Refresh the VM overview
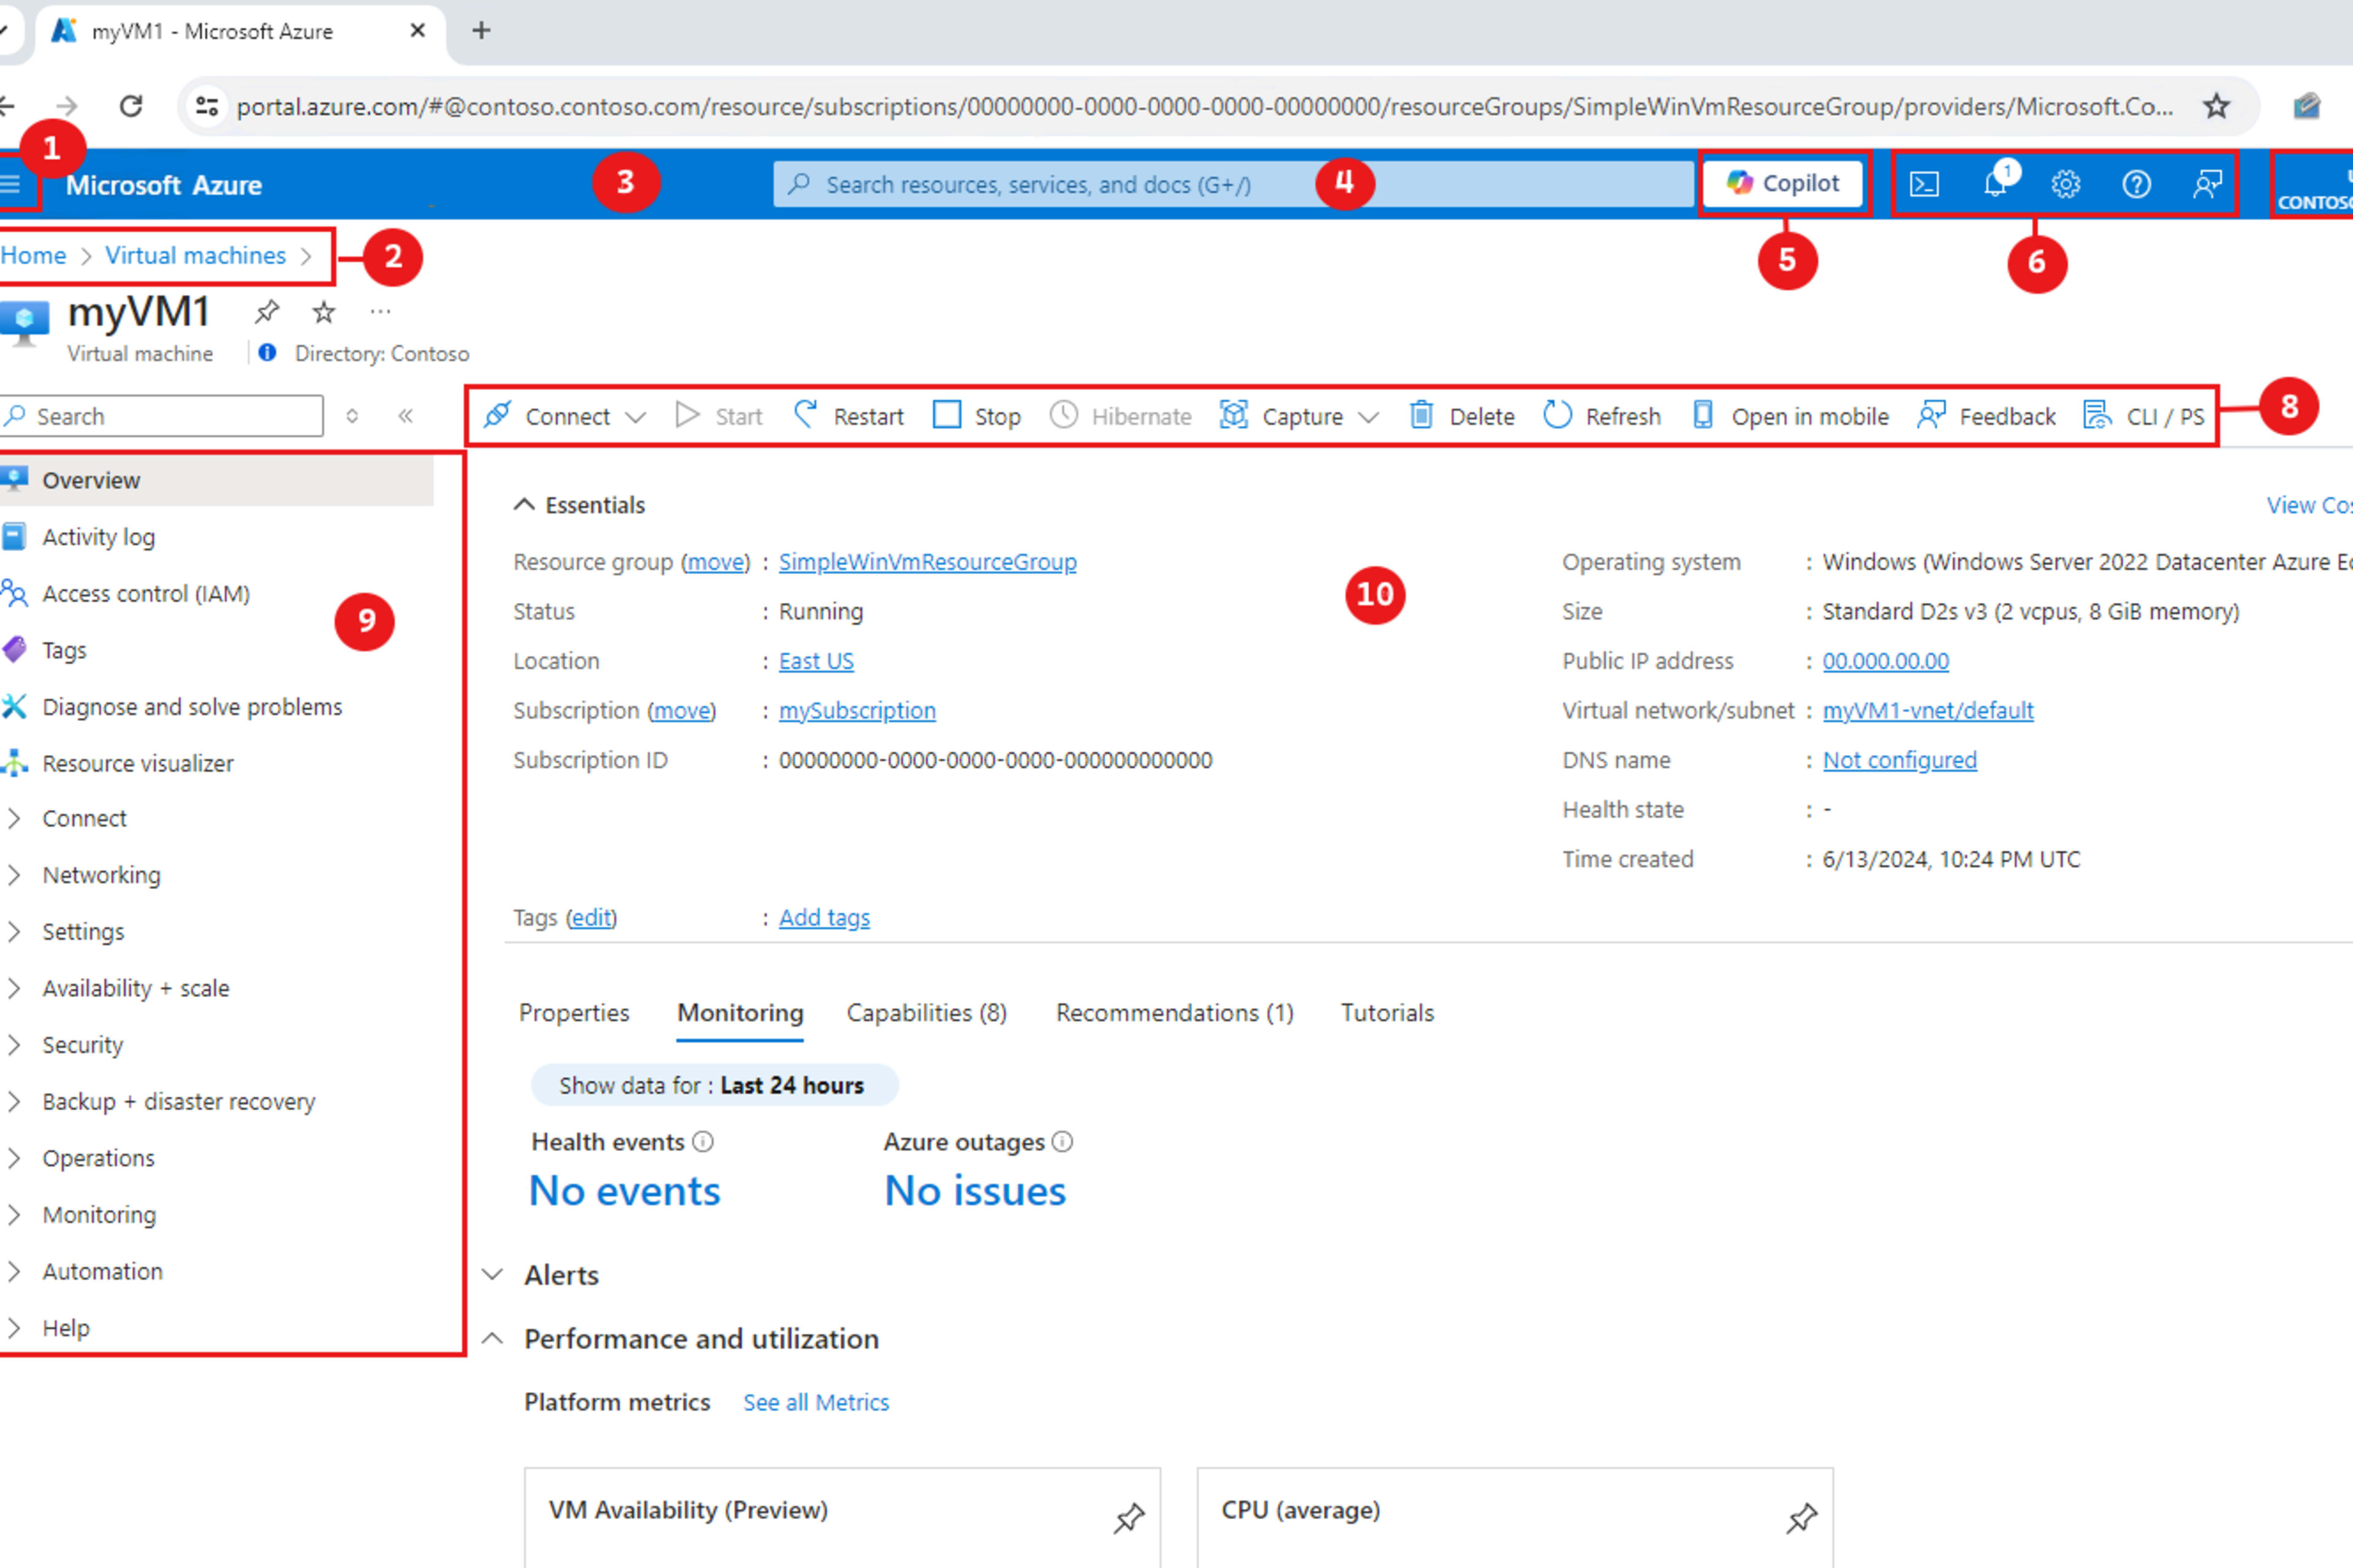The height and width of the screenshot is (1568, 2353). tap(1602, 416)
